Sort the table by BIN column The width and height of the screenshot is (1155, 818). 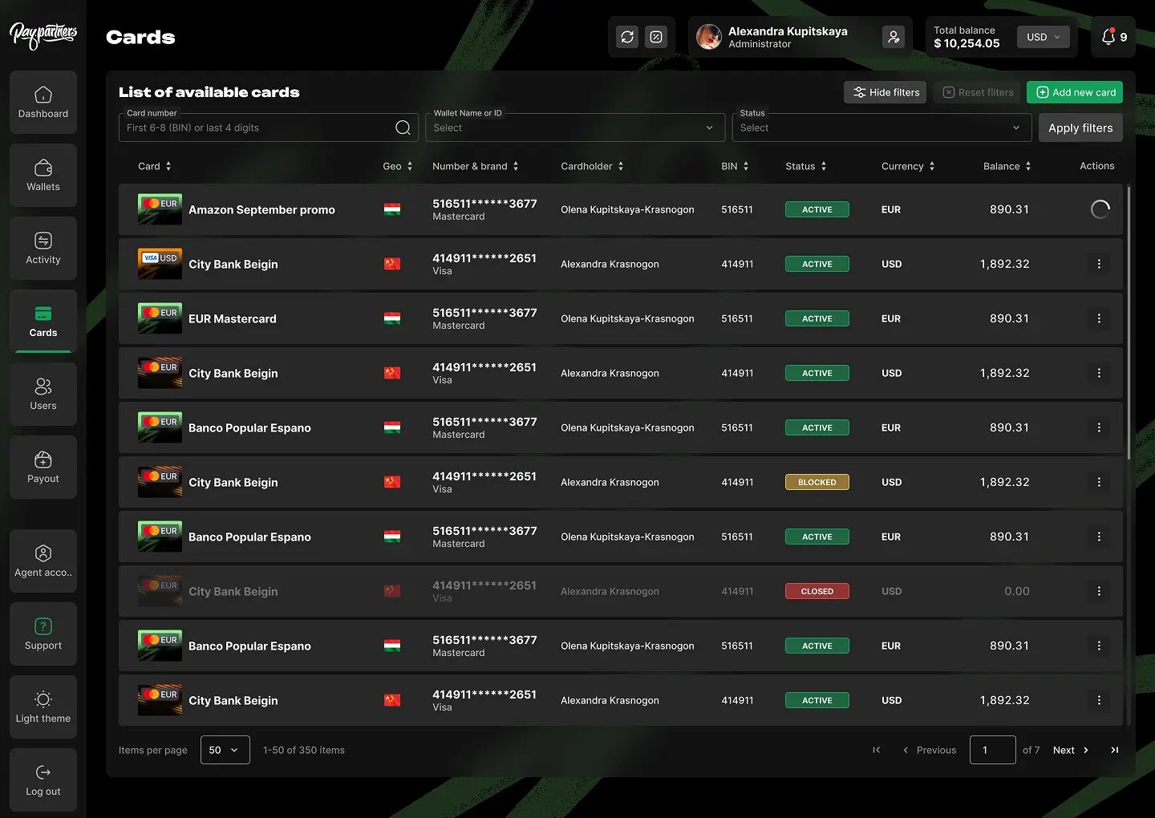point(735,166)
